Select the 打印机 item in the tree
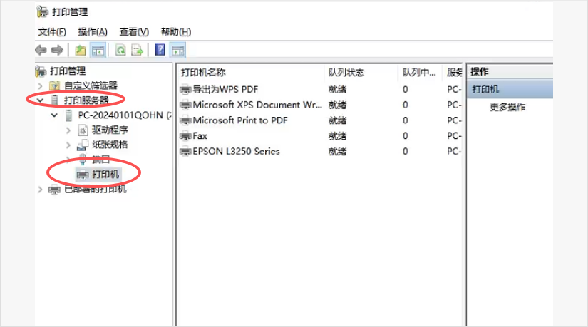This screenshot has width=588, height=327. point(106,175)
